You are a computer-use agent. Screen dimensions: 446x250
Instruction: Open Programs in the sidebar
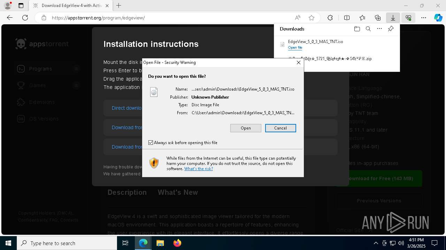coord(40,69)
